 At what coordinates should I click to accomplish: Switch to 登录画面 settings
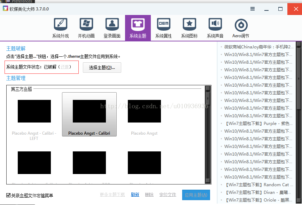tap(112, 28)
